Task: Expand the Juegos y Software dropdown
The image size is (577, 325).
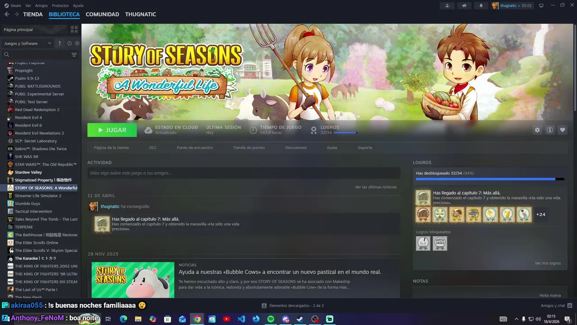Action: click(x=27, y=43)
